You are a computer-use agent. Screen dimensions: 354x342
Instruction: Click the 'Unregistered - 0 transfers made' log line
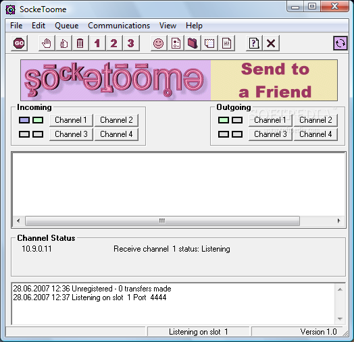point(92,289)
